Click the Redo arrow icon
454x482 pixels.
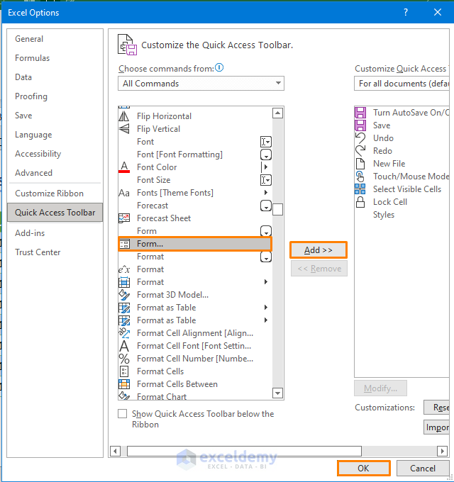(x=360, y=151)
